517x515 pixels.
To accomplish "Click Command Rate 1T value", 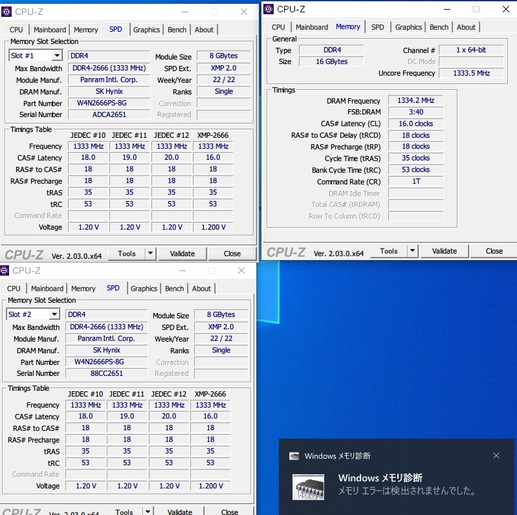I will click(415, 181).
